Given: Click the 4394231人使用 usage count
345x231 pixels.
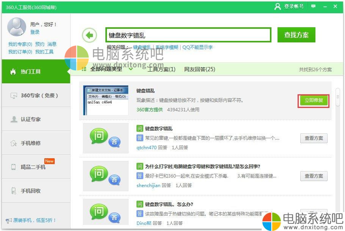Looking at the screenshot, I should (x=183, y=110).
